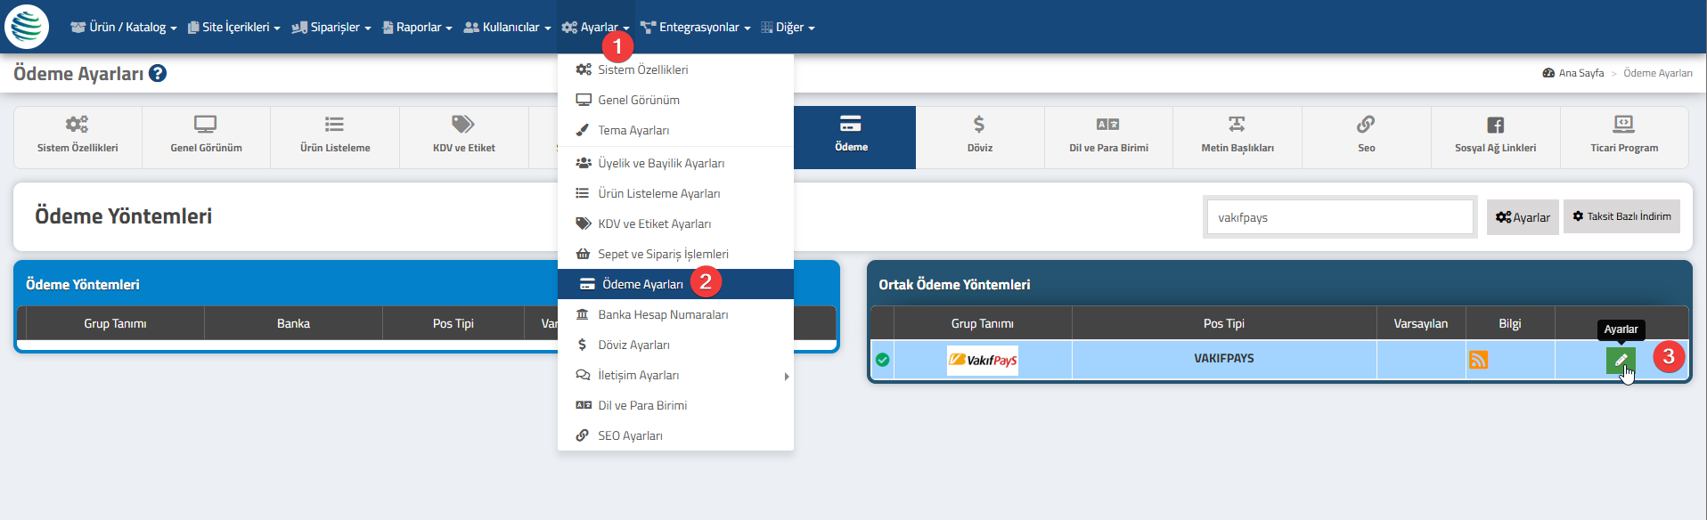Image resolution: width=1707 pixels, height=520 pixels.
Task: Click the orange RSS info icon
Action: coord(1478,360)
